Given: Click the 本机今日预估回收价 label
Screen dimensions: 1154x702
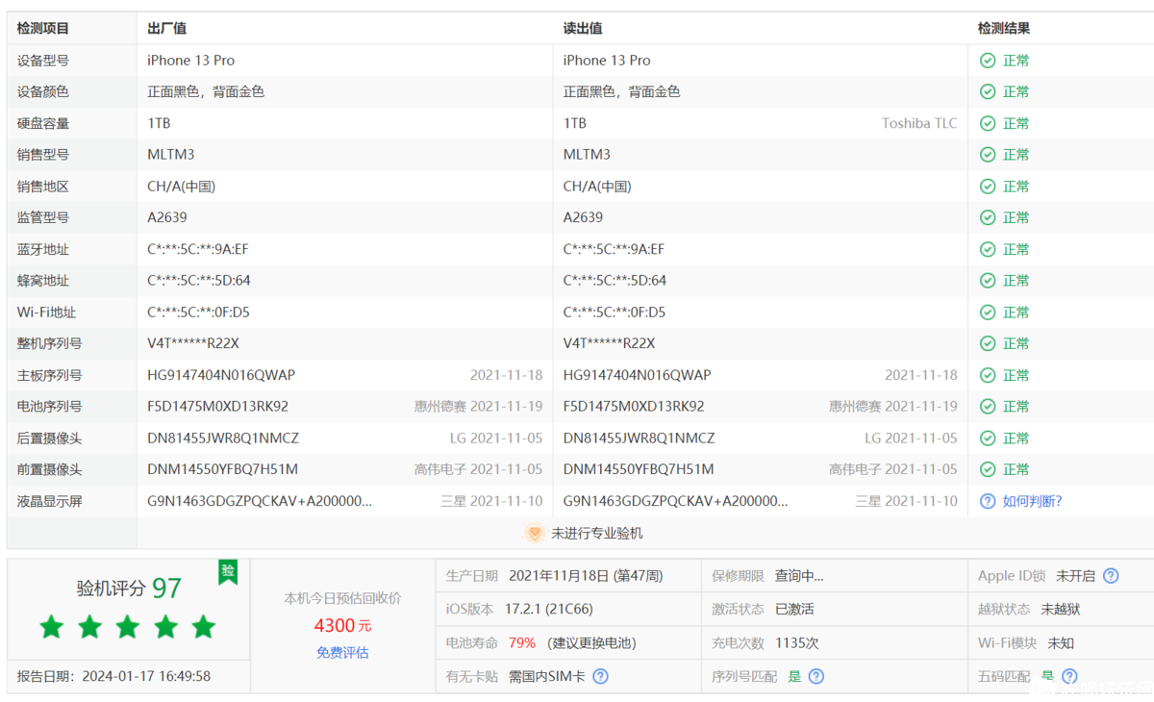Looking at the screenshot, I should pyautogui.click(x=342, y=598).
